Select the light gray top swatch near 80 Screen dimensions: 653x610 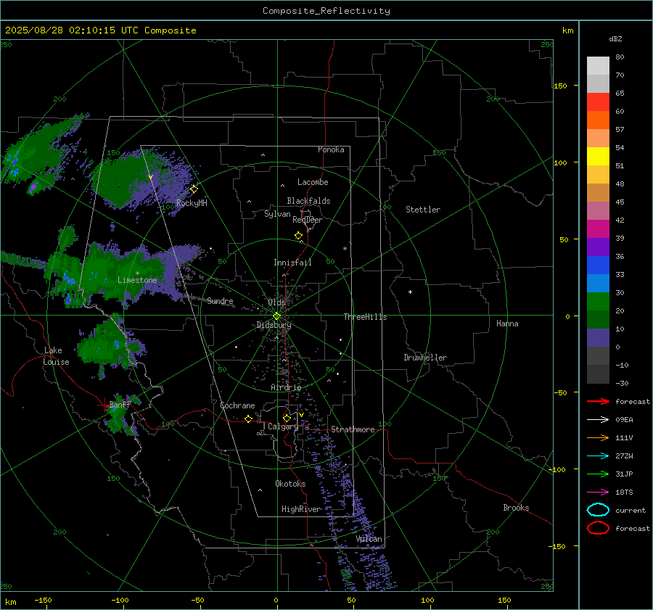tap(598, 66)
